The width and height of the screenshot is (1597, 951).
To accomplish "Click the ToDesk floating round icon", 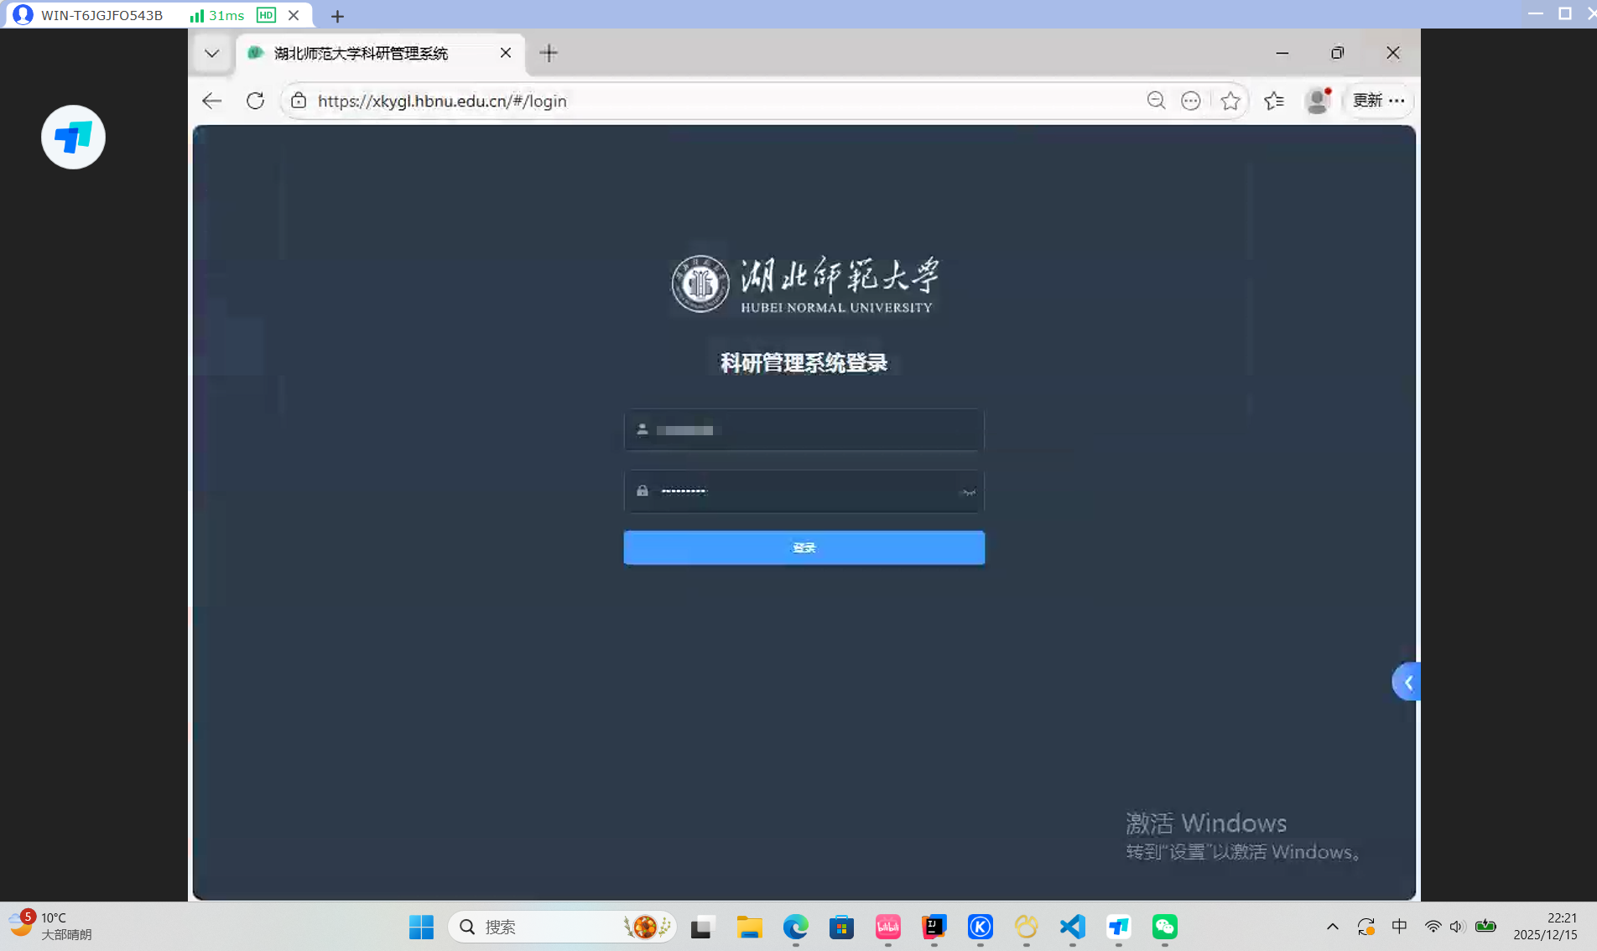I will [73, 137].
